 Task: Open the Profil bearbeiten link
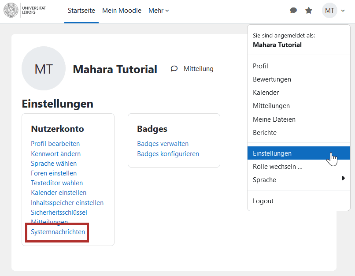(x=55, y=144)
